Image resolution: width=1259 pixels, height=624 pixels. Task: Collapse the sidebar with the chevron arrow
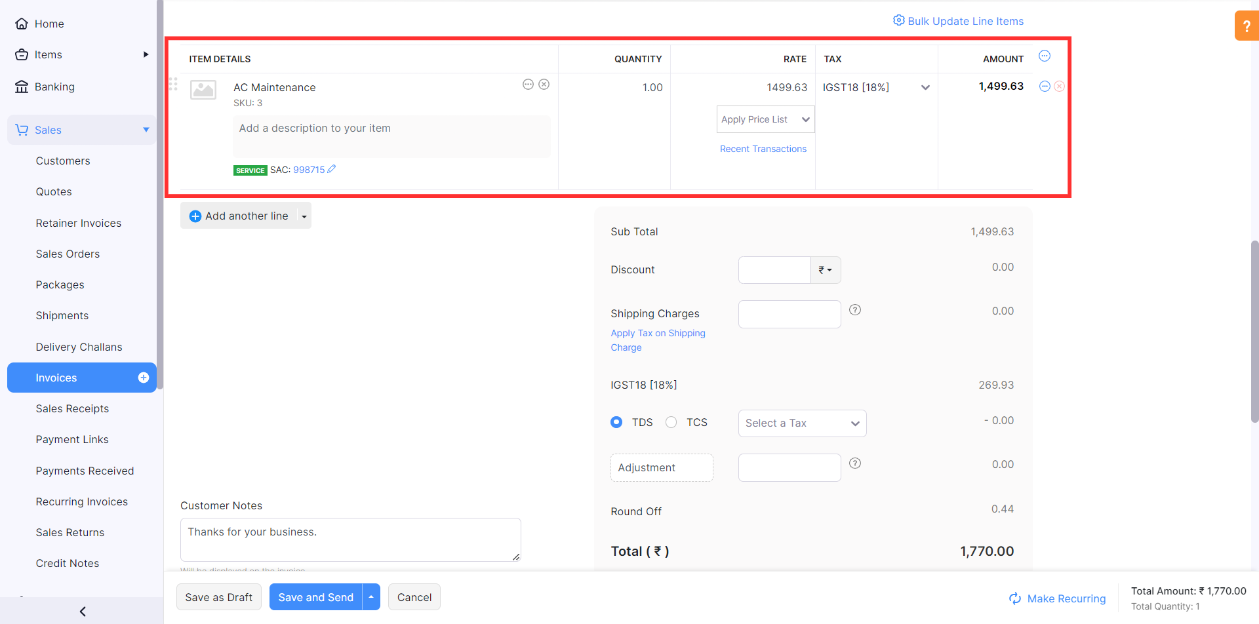click(82, 611)
